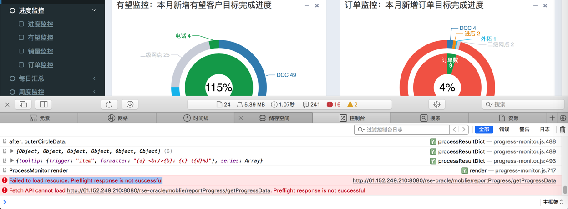Image resolution: width=568 pixels, height=209 pixels.
Task: Click the 5.39 MB size indicator
Action: click(x=251, y=104)
